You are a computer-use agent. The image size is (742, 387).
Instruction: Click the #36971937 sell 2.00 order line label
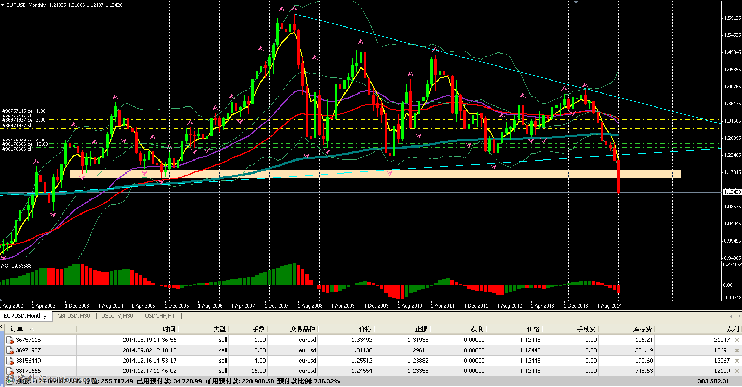click(x=24, y=119)
